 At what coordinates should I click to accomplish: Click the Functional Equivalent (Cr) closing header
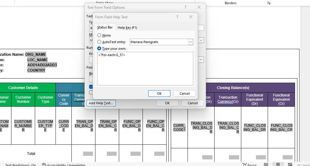[x=281, y=99]
